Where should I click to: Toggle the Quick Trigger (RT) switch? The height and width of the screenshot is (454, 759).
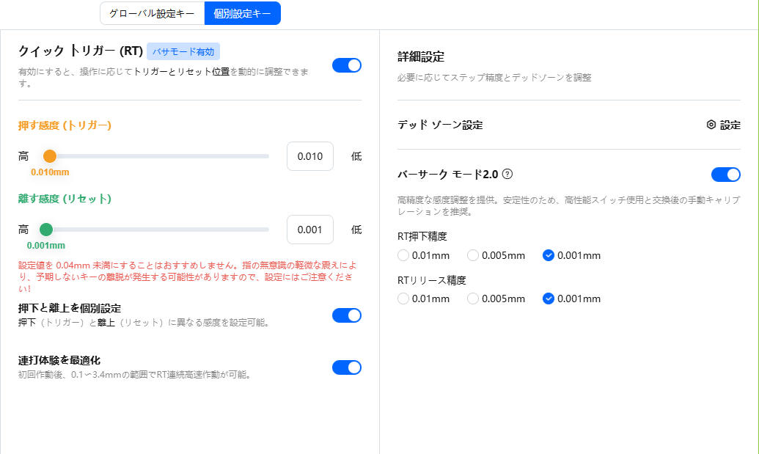click(346, 65)
